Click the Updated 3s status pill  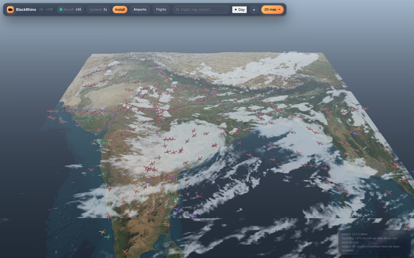pyautogui.click(x=98, y=10)
